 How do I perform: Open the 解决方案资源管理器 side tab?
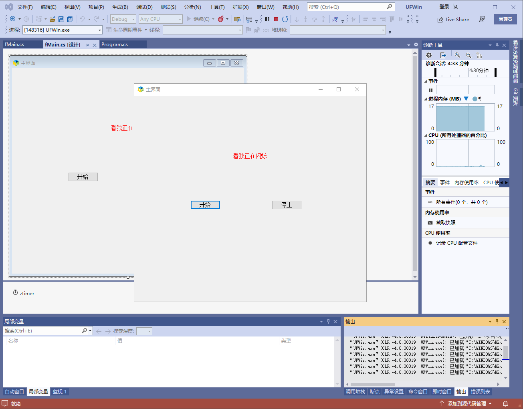pyautogui.click(x=515, y=61)
